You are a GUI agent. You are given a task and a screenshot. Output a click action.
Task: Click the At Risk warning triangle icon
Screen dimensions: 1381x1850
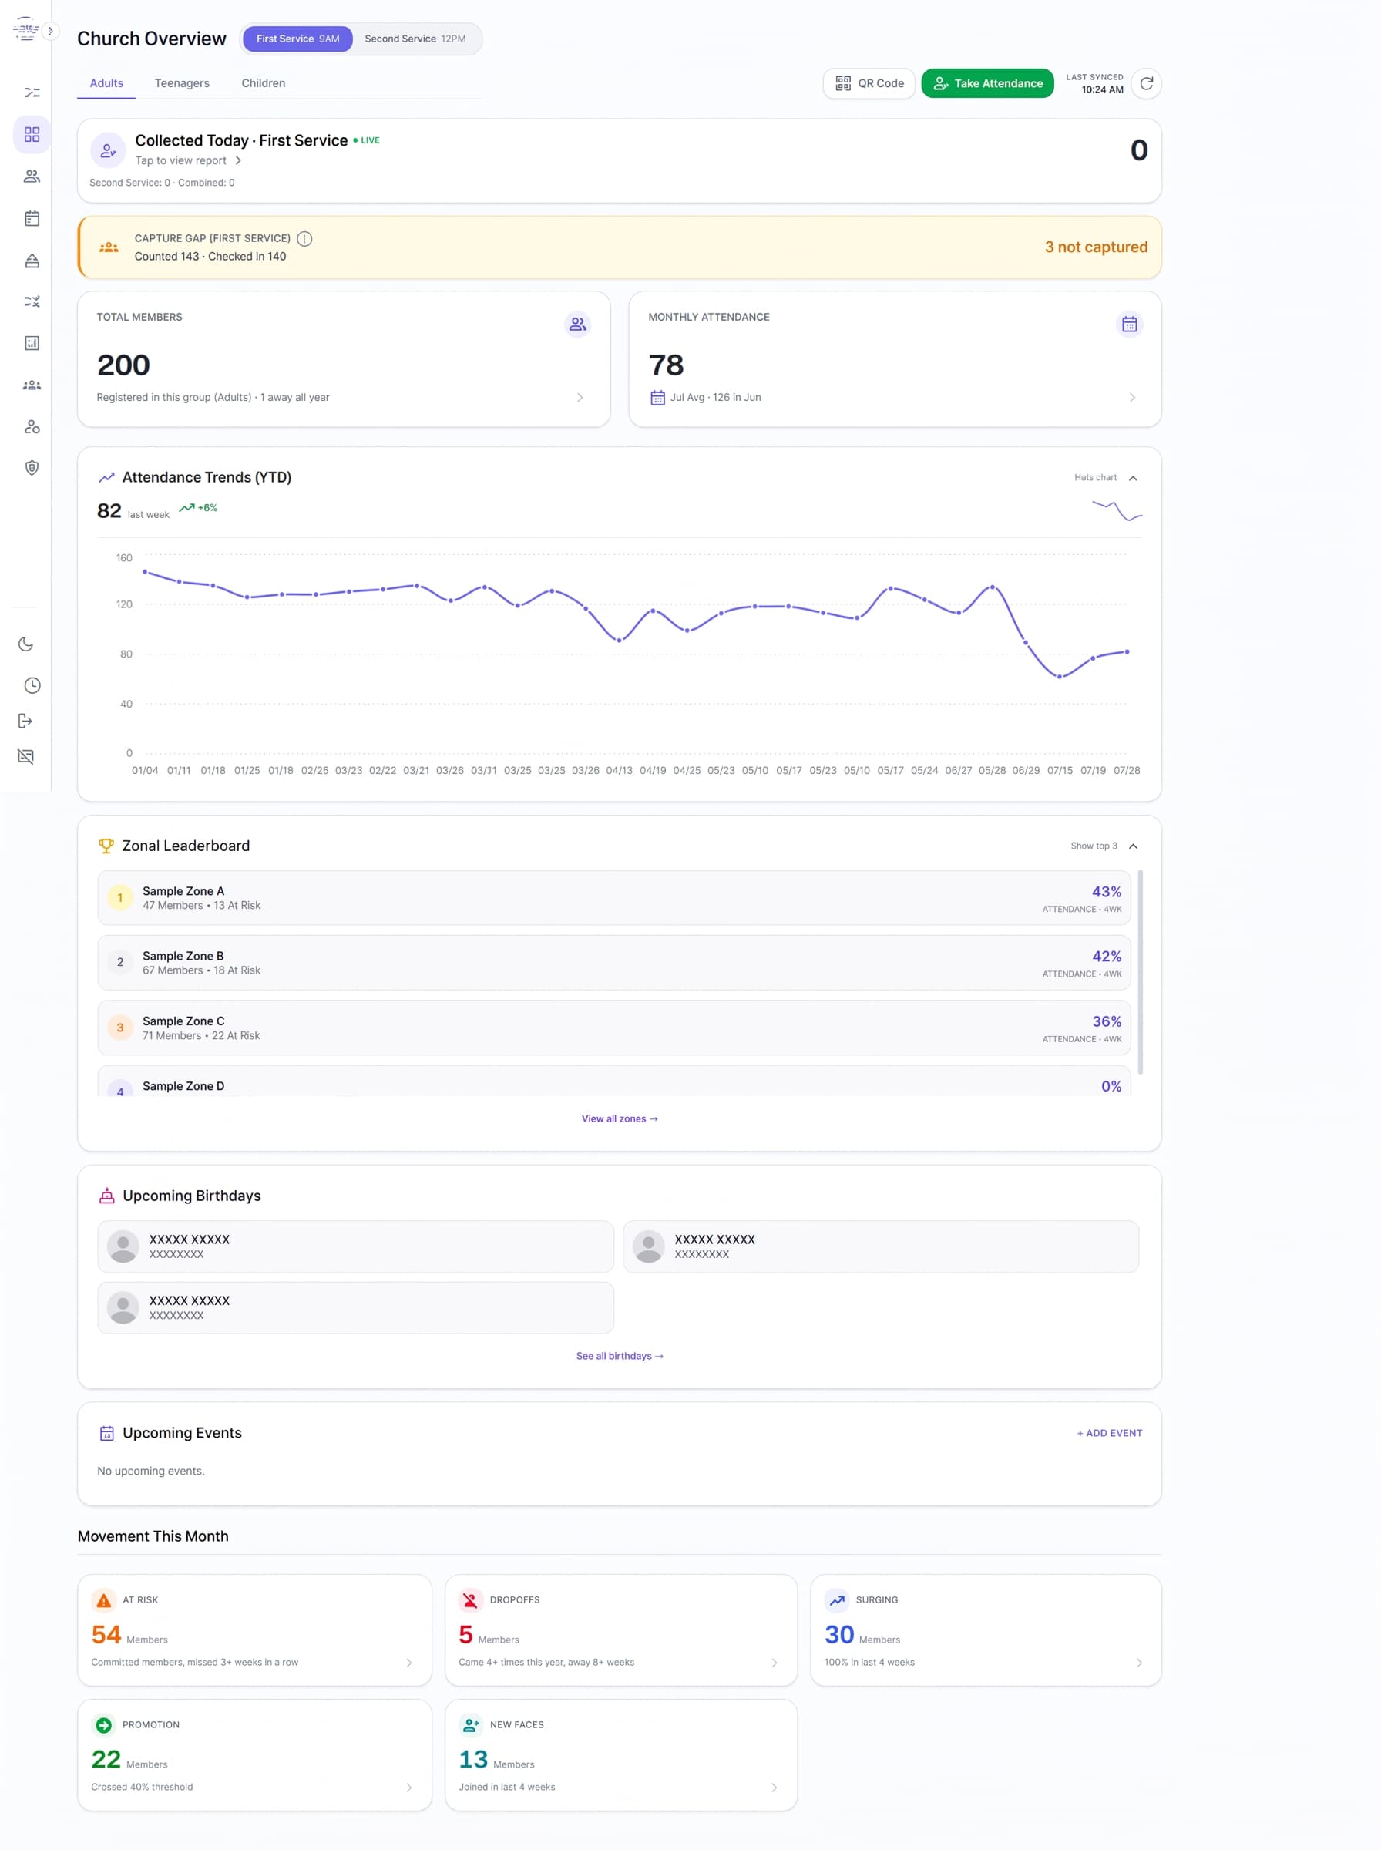point(104,1600)
